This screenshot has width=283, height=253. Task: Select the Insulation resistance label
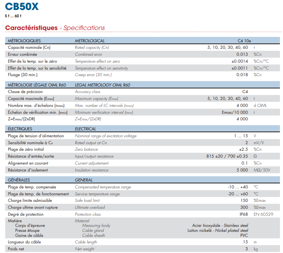(x=92, y=170)
